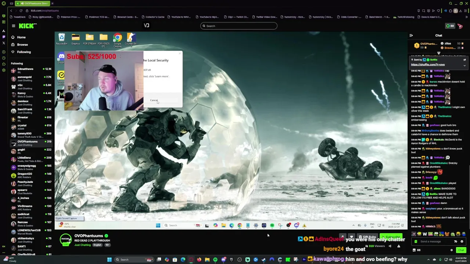Focus the Kick Search field
The height and width of the screenshot is (264, 470).
tap(239, 26)
